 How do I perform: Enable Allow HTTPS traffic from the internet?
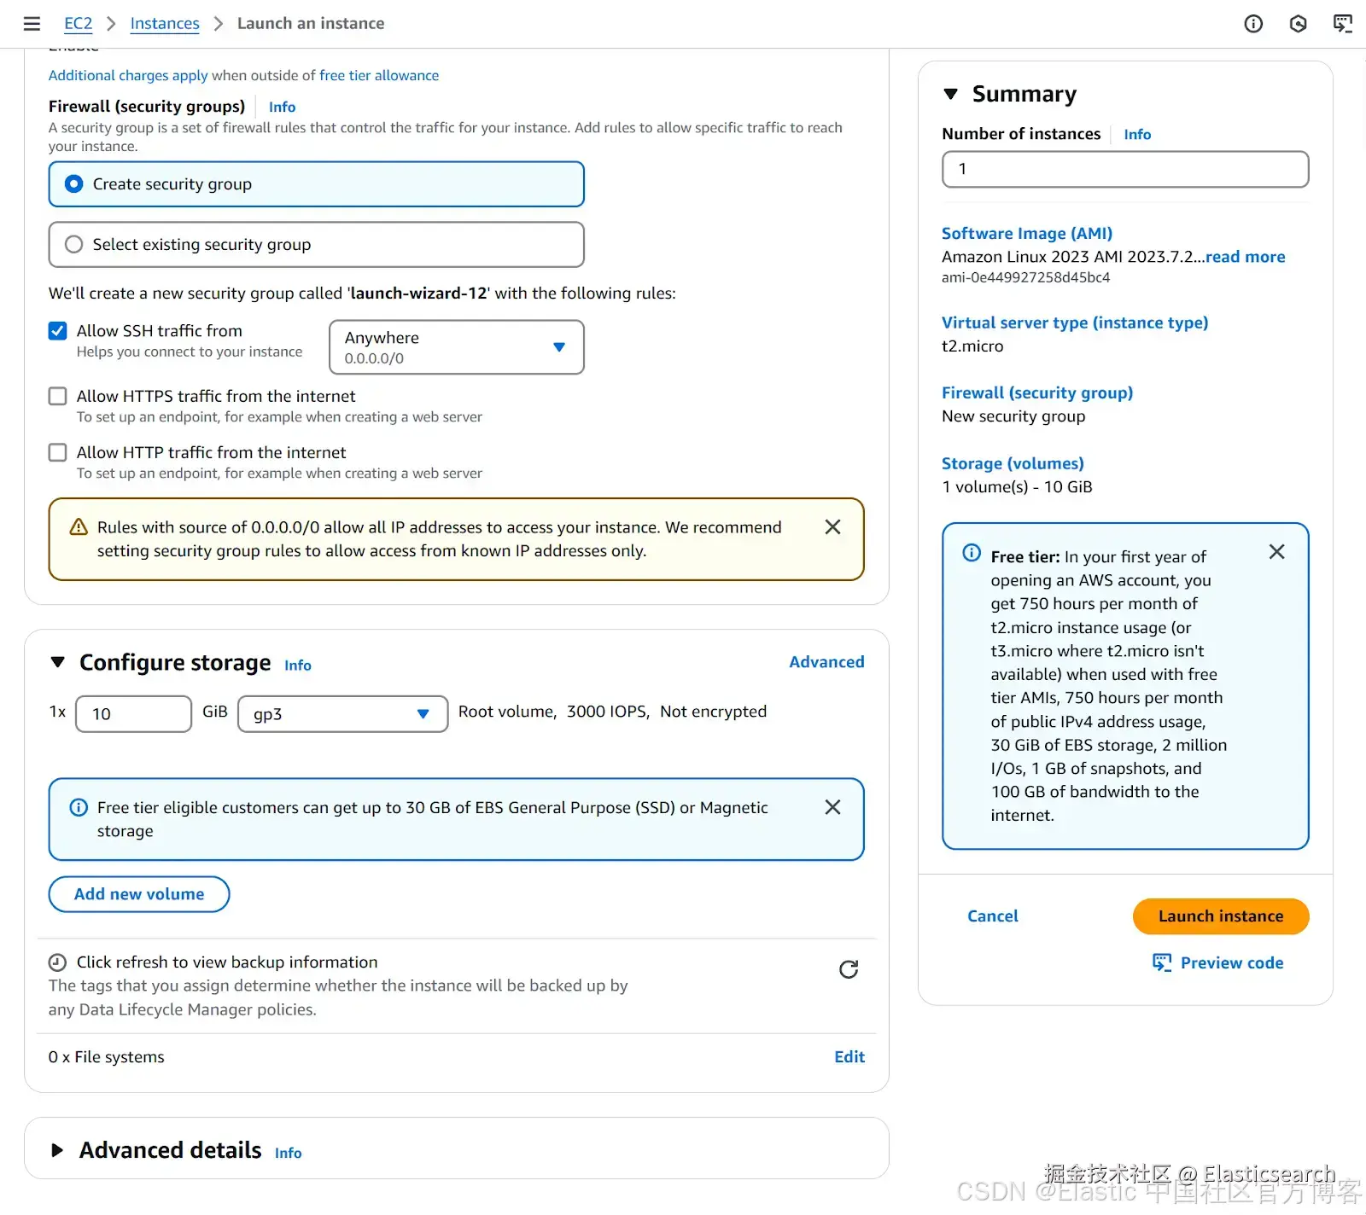[x=58, y=396]
